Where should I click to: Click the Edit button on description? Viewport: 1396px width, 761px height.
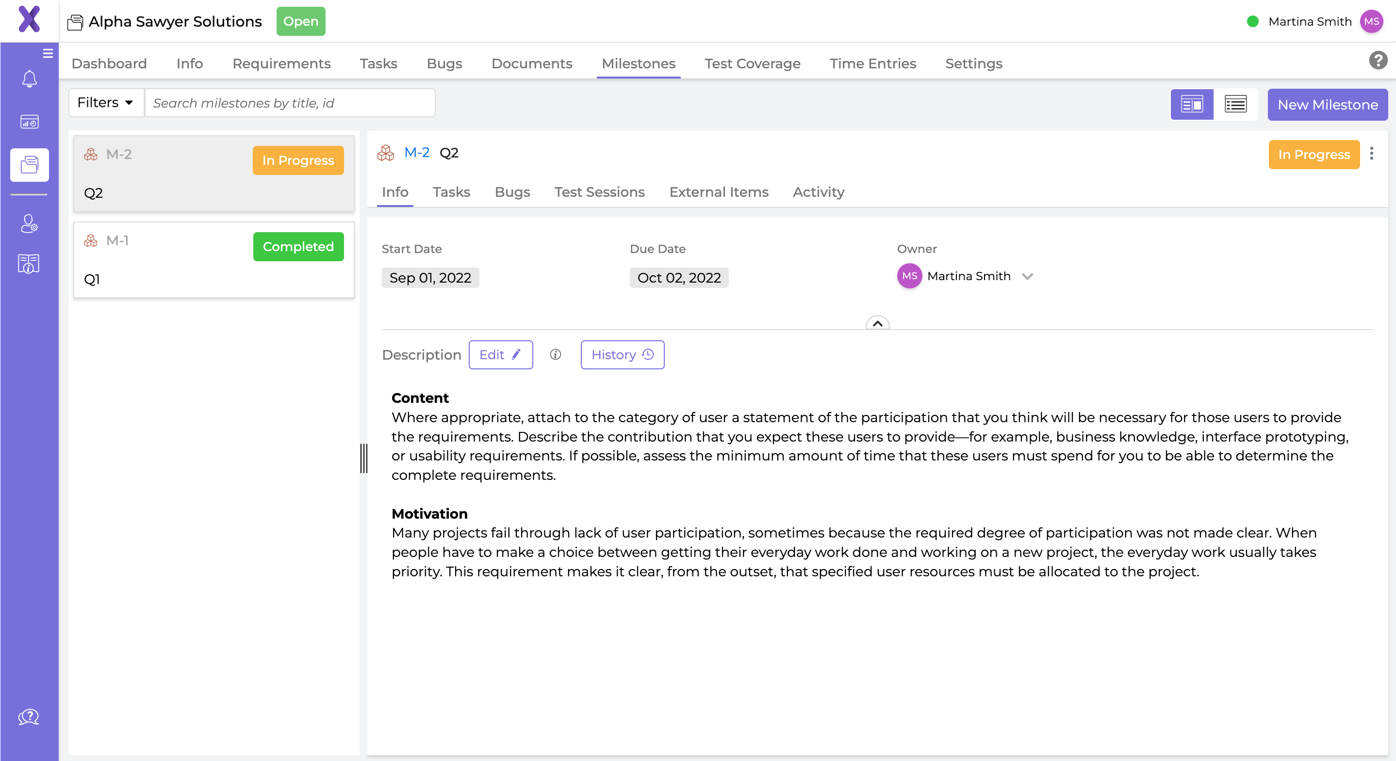(x=500, y=354)
